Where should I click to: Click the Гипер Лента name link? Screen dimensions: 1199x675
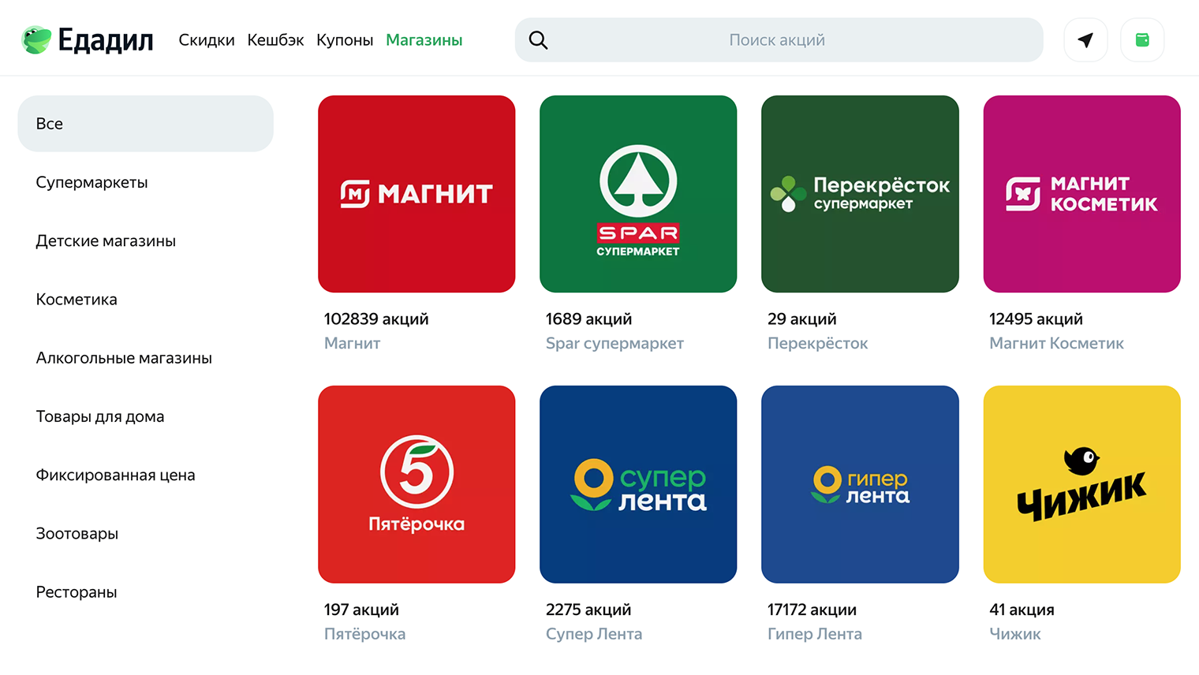point(814,634)
